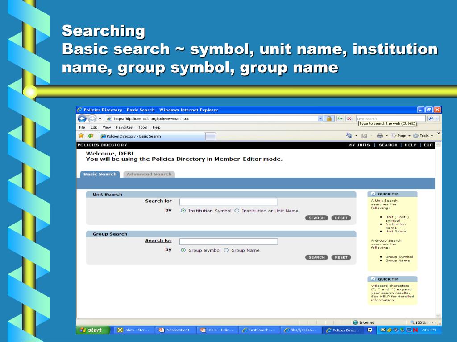Expand the address bar URL dropdown
The width and height of the screenshot is (457, 342).
[320, 118]
